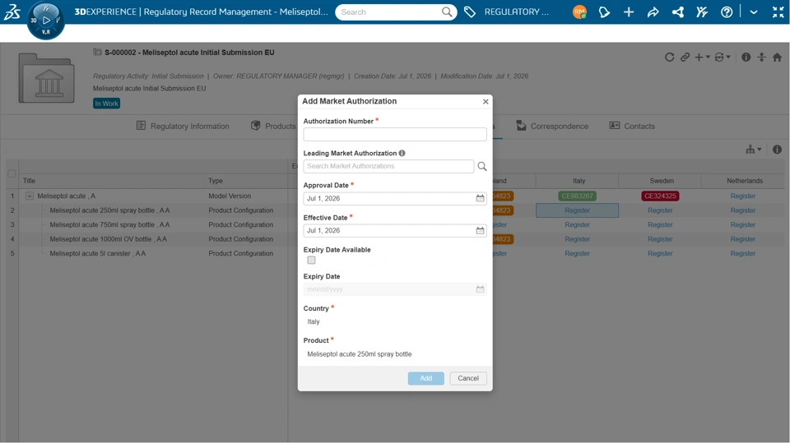Open the Help question mark icon

click(727, 12)
